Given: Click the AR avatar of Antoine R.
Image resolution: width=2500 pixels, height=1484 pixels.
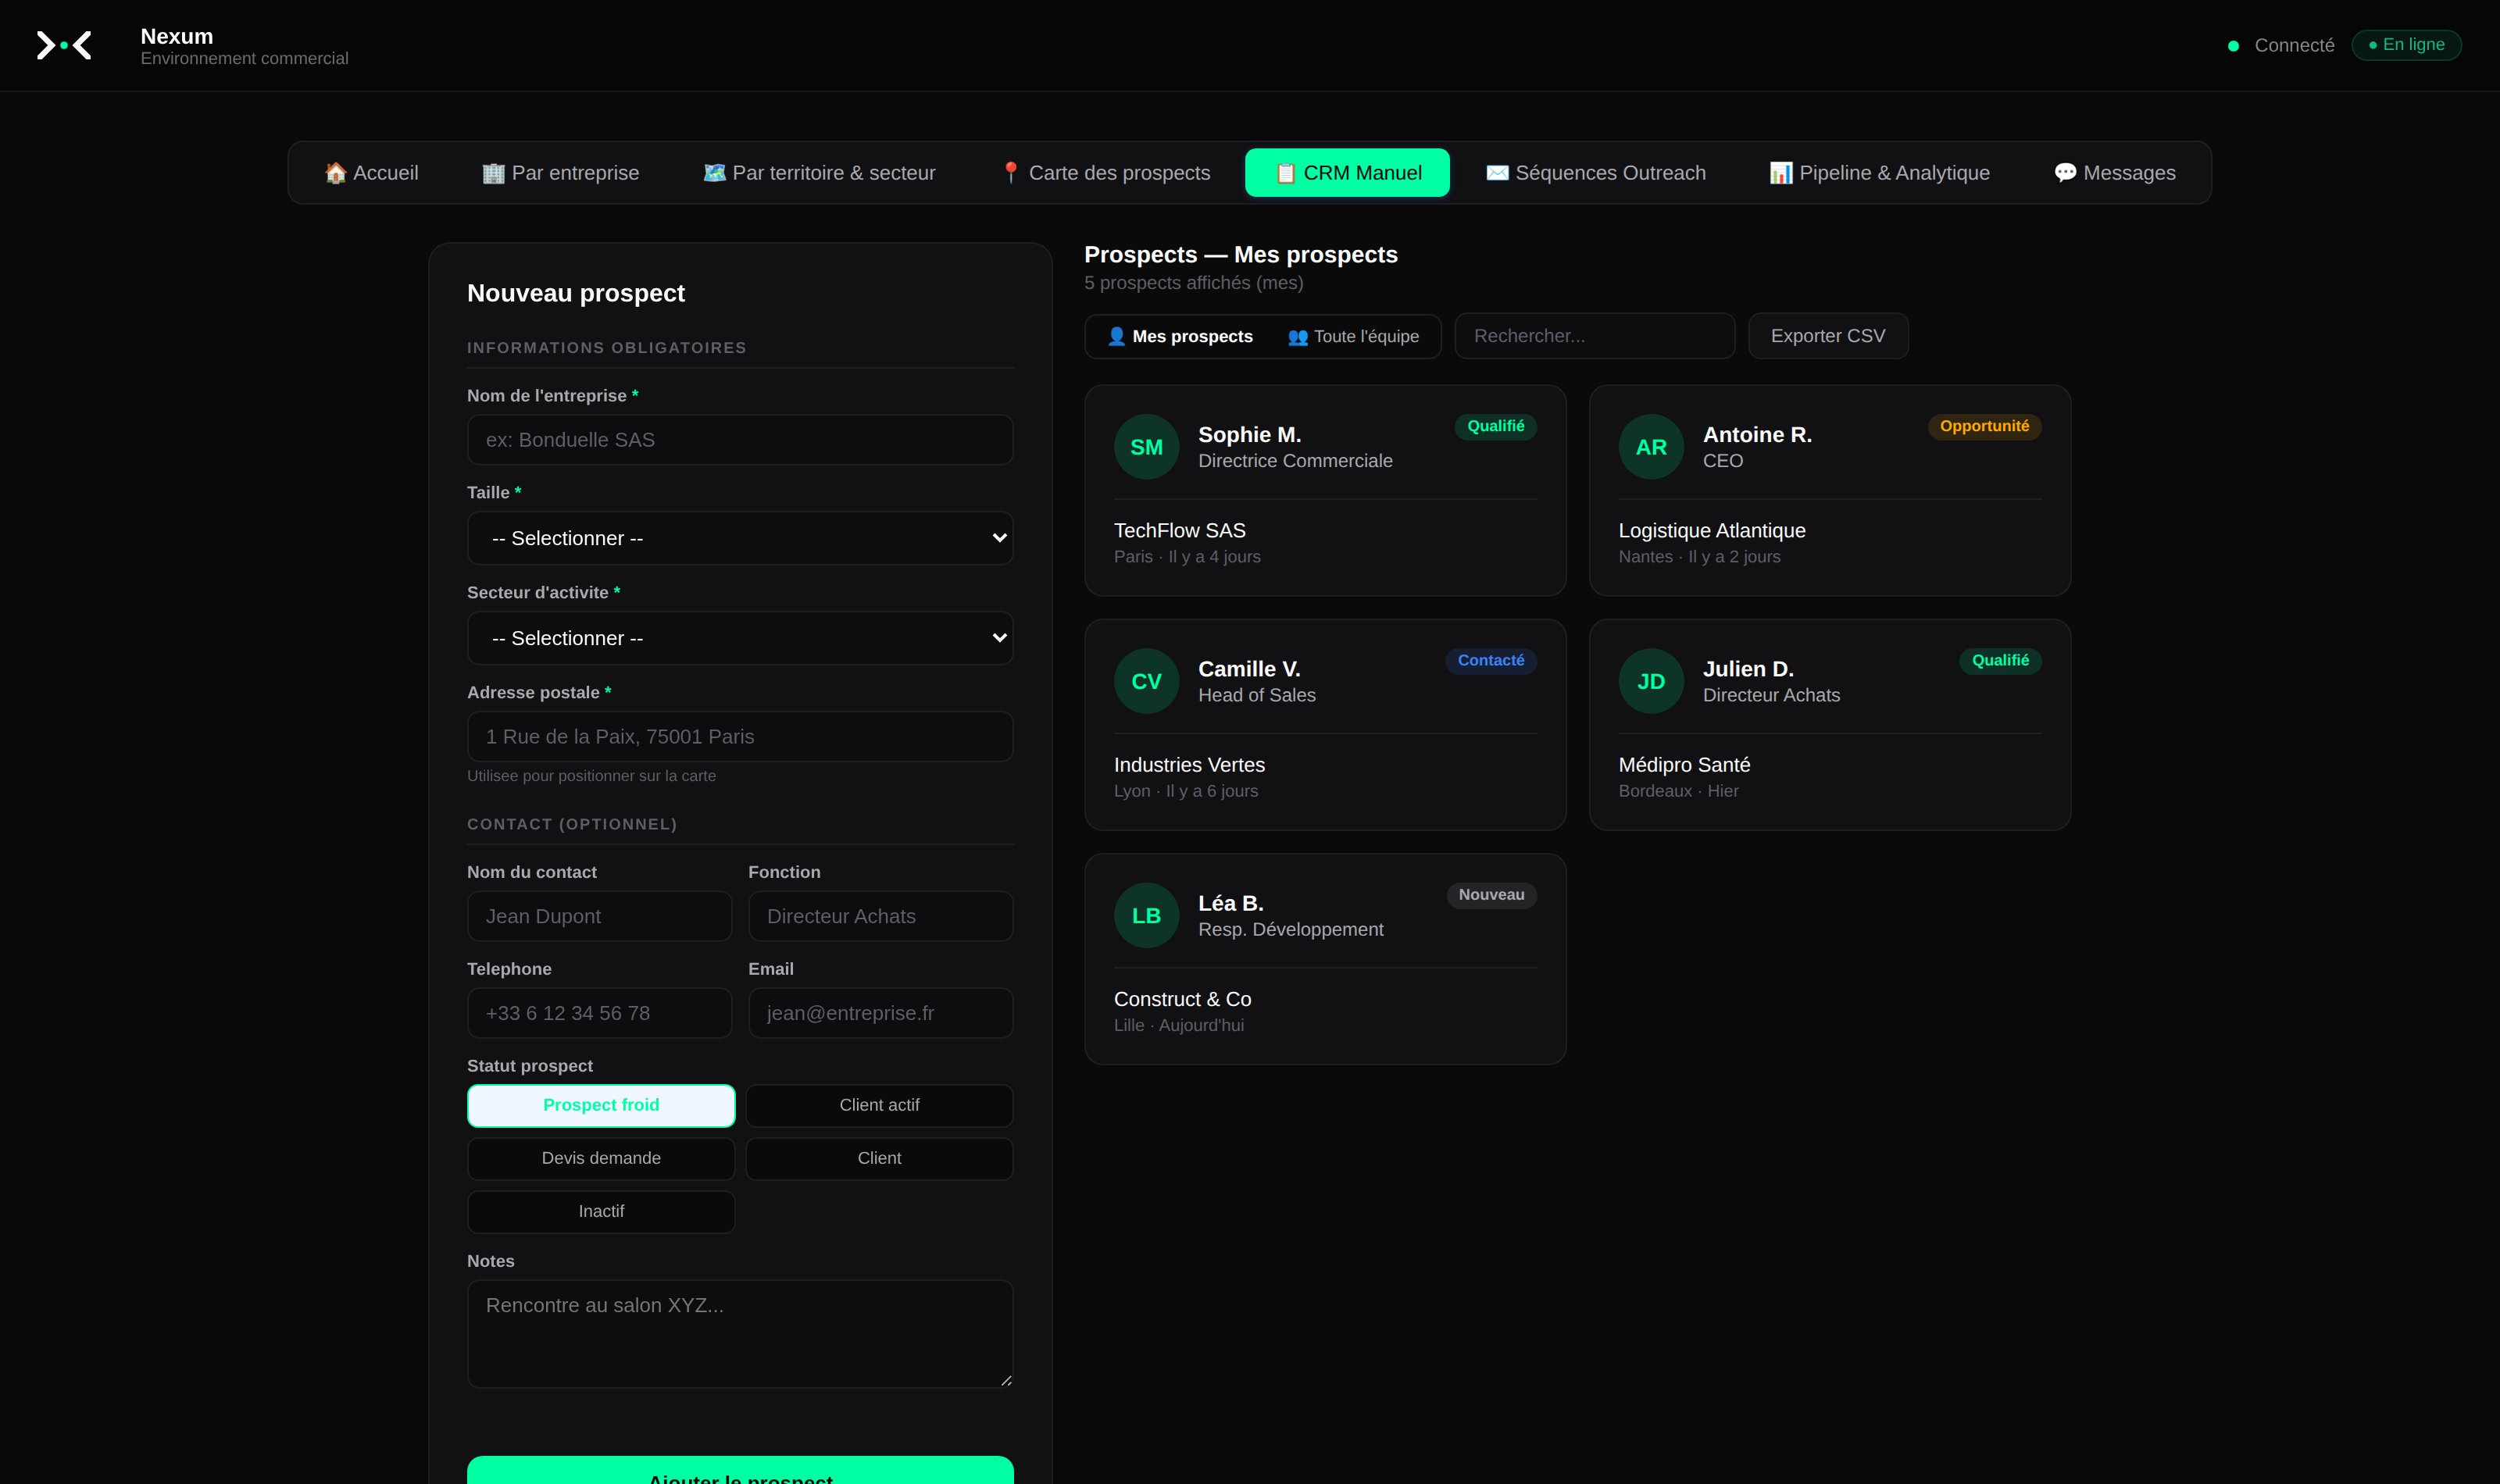Looking at the screenshot, I should (x=1651, y=447).
